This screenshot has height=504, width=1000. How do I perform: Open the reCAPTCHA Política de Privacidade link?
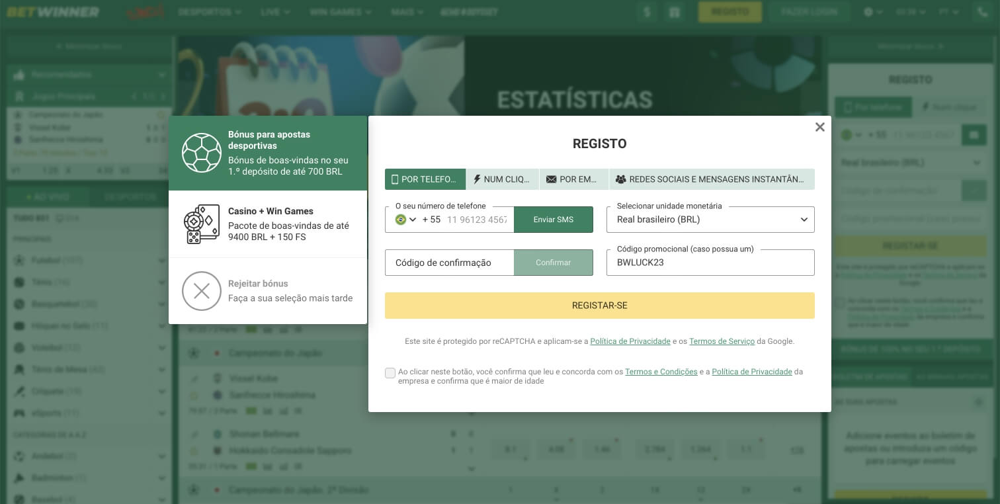630,341
